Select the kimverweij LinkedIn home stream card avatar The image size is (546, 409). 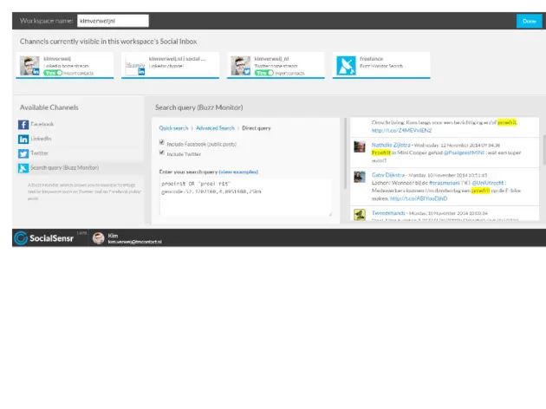pos(29,66)
